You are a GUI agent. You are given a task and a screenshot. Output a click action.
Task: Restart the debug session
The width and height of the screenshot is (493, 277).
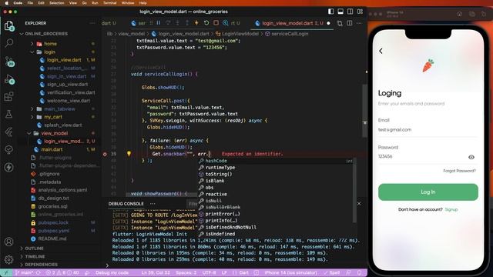point(206,23)
